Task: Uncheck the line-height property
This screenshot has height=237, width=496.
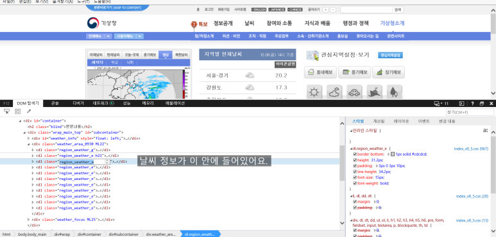Action: point(355,172)
